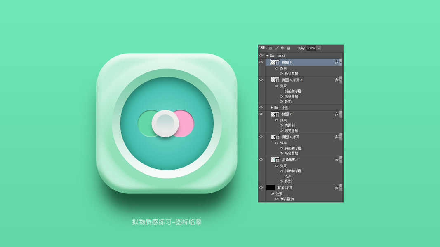Image resolution: width=440 pixels, height=247 pixels.
Task: Toggle lock position move icon
Action: (282, 48)
